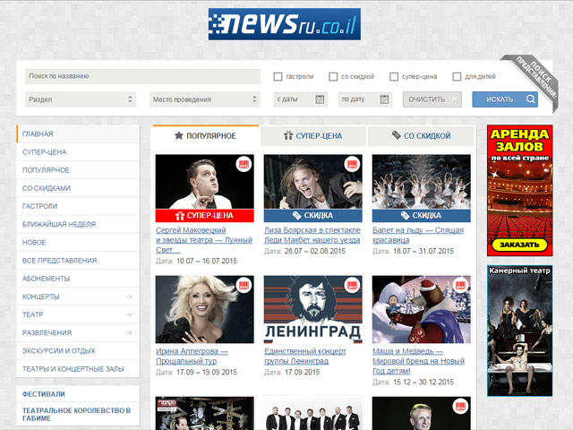Focus the 'Поиск по названию' search field

(x=142, y=76)
